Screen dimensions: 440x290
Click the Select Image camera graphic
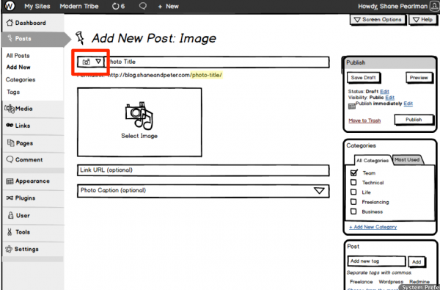(x=139, y=116)
